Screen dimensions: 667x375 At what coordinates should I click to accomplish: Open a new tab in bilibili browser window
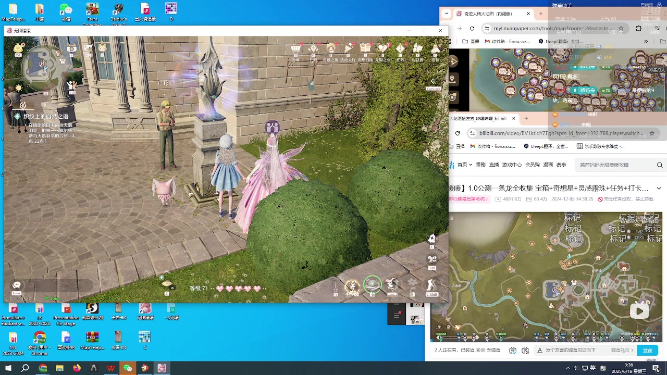click(x=526, y=118)
